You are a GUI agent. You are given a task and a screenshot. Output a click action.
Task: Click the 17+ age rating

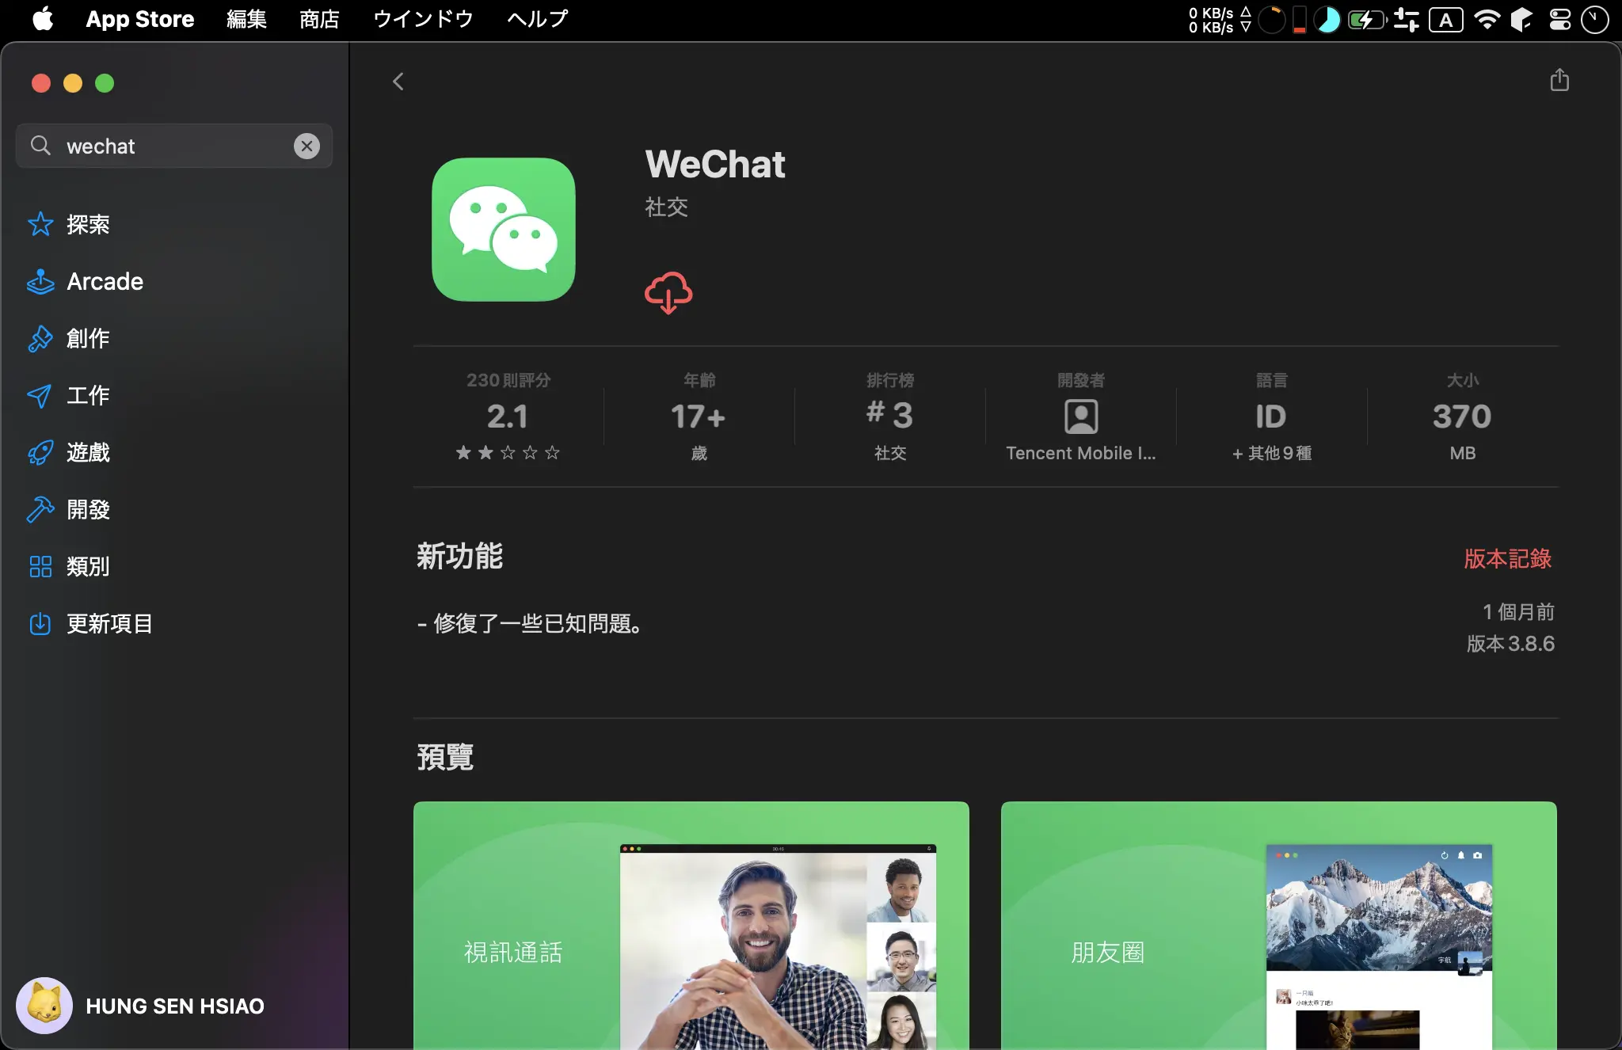pos(699,417)
